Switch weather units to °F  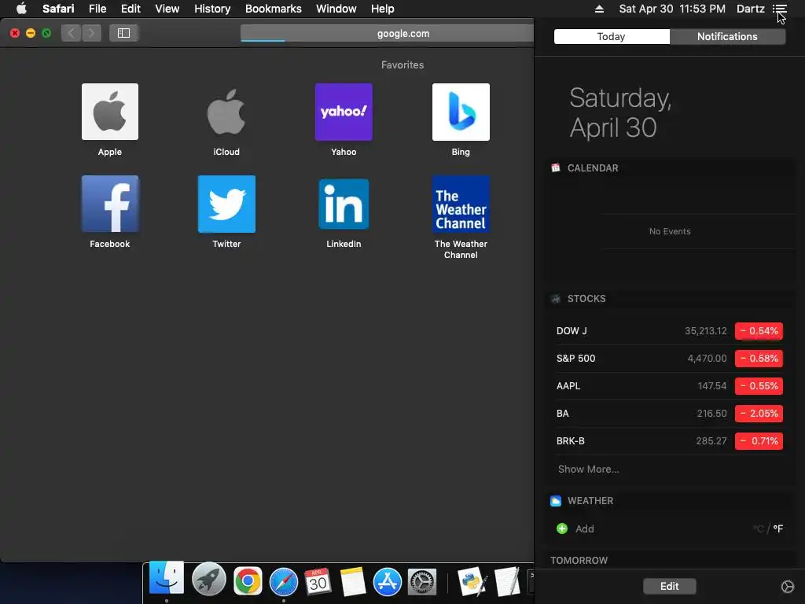click(x=777, y=528)
